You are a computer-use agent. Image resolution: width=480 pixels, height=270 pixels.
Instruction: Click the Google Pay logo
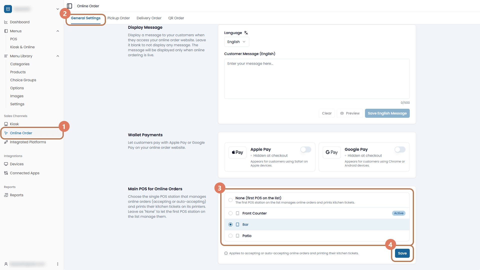coord(332,152)
